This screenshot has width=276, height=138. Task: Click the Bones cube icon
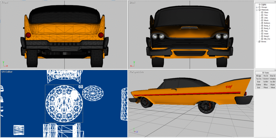(259, 42)
